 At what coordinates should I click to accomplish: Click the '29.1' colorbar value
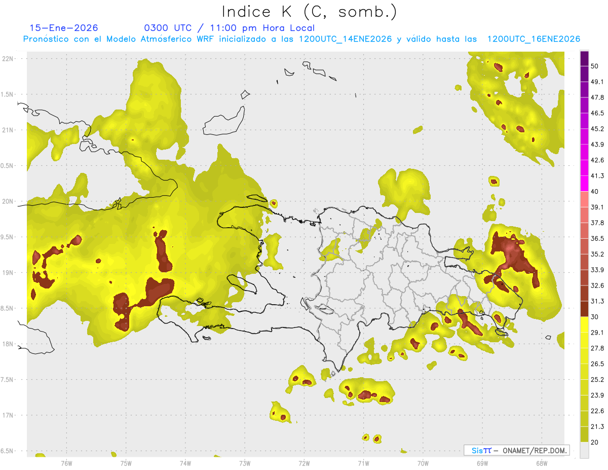597,333
